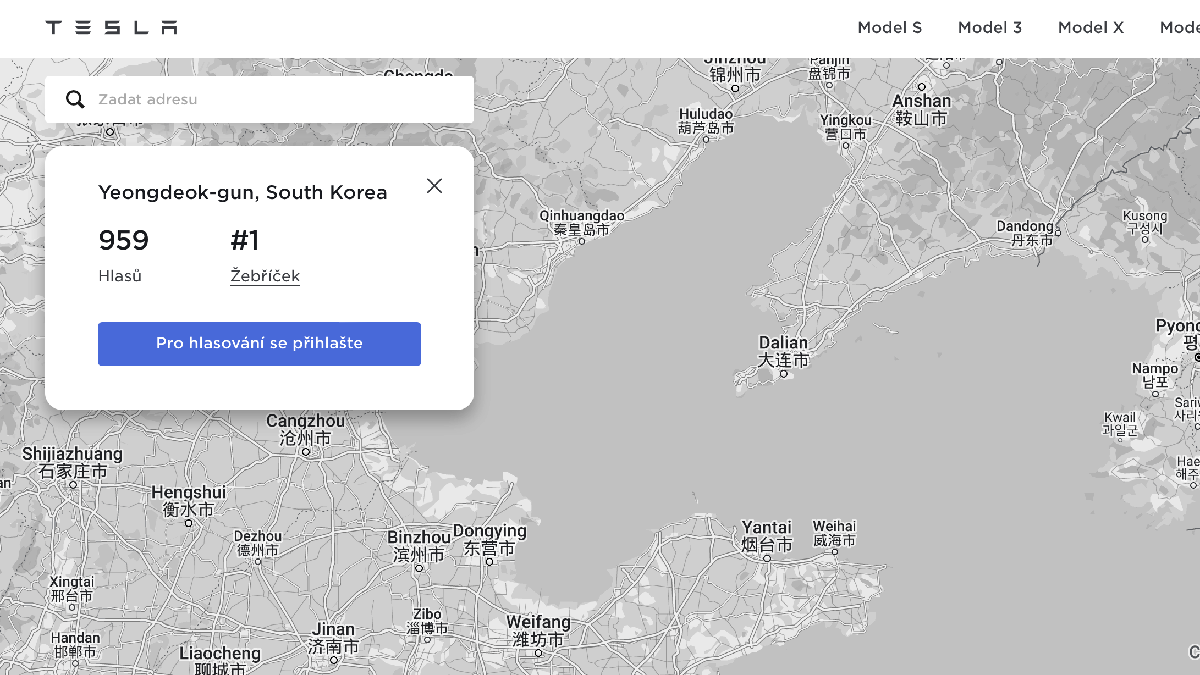Viewport: 1200px width, 675px height.
Task: Click the Dongying city marker
Action: coord(489,562)
